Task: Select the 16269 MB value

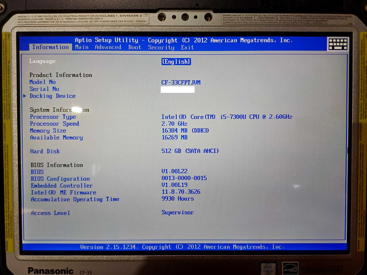Action: (175, 137)
